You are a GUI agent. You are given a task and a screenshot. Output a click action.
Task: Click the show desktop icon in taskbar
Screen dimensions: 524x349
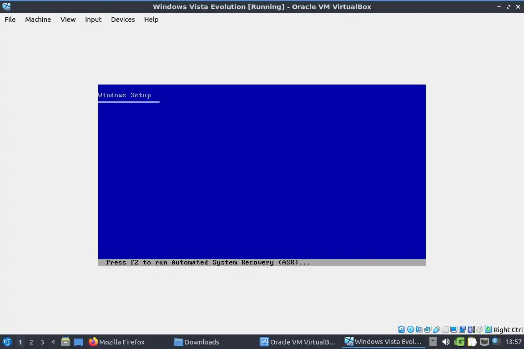click(79, 342)
